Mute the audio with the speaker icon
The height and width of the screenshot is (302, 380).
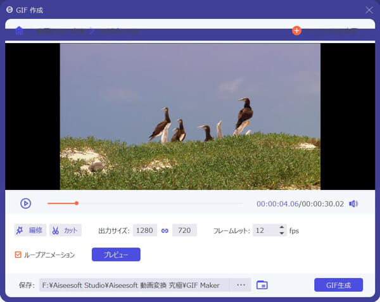coord(353,203)
